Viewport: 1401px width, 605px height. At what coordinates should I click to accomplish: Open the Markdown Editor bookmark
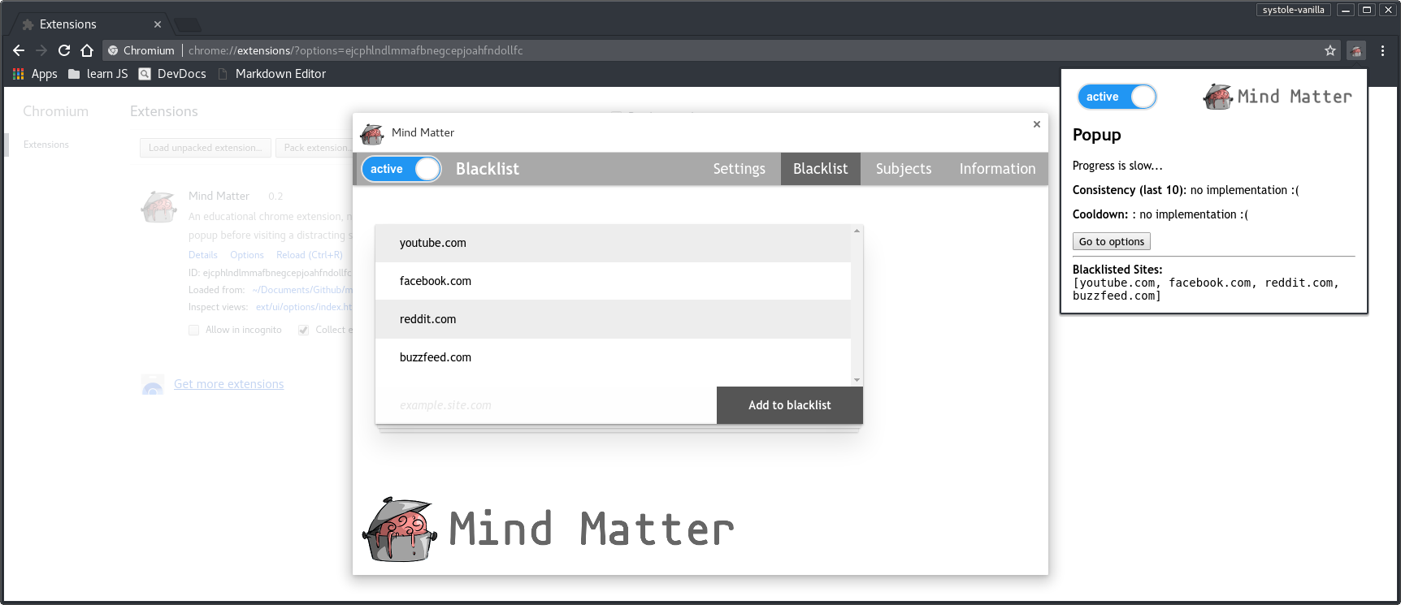click(x=272, y=74)
